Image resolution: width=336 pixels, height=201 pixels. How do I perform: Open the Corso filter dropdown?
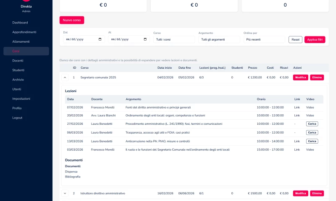click(174, 39)
